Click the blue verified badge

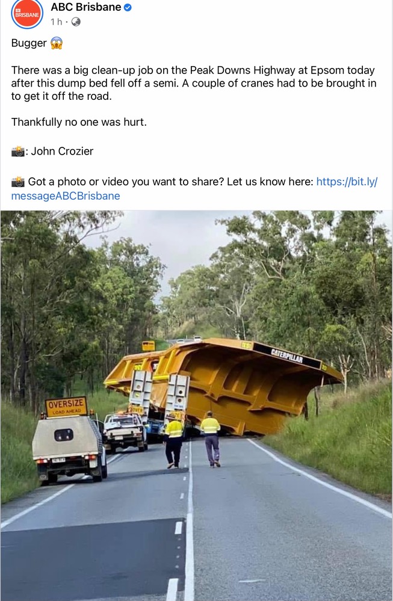click(128, 7)
